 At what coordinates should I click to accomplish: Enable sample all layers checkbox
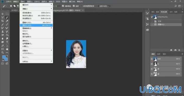tap(81, 6)
